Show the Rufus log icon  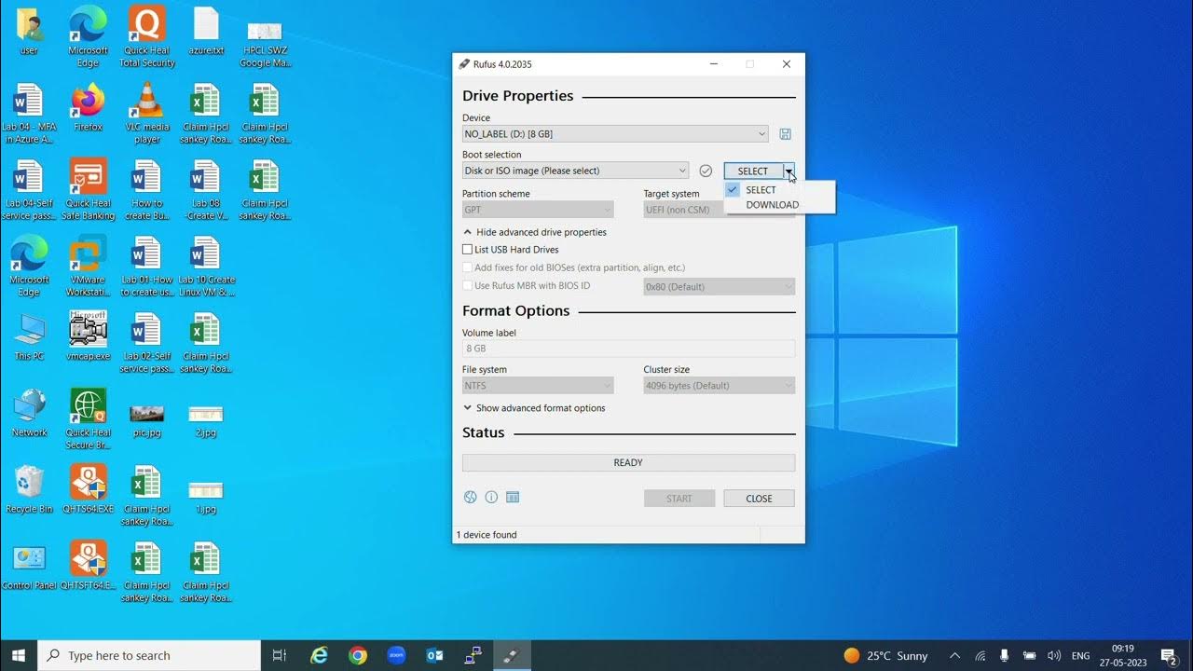[x=513, y=498]
